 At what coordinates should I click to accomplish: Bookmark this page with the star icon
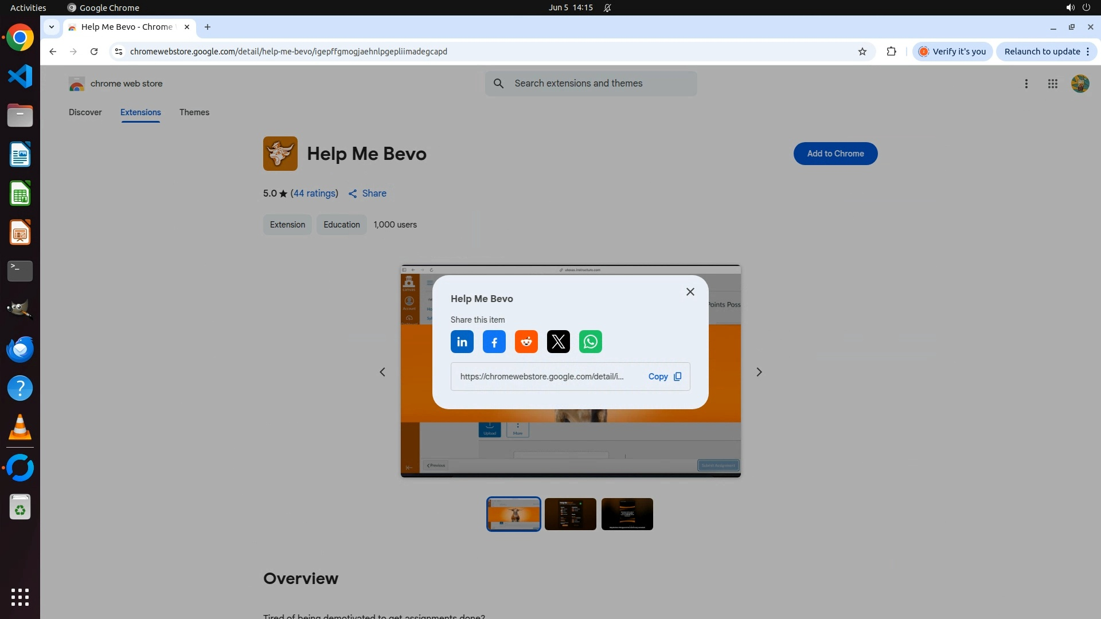(x=862, y=52)
